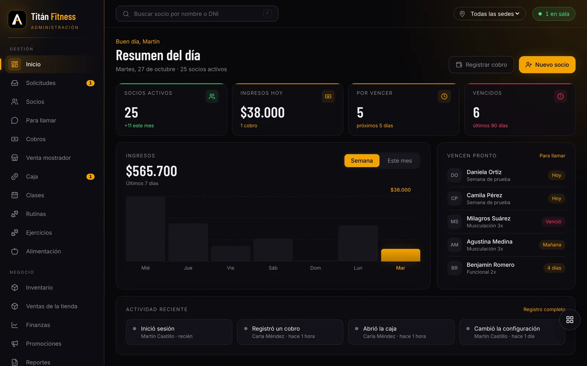This screenshot has width=587, height=366.
Task: Select Agustina Medina row
Action: pos(506,245)
